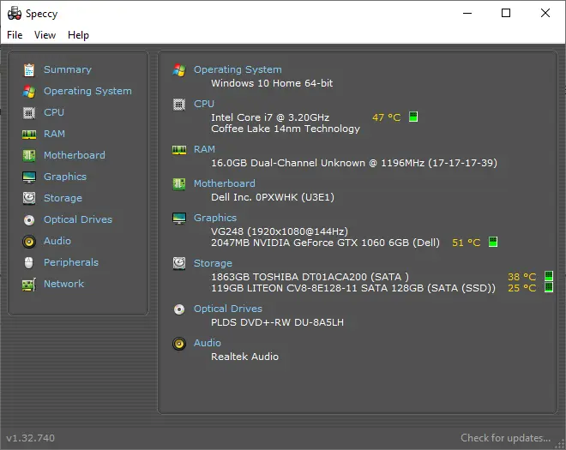The image size is (566, 450).
Task: Click the Operating System heading link in summary
Action: [x=238, y=69]
